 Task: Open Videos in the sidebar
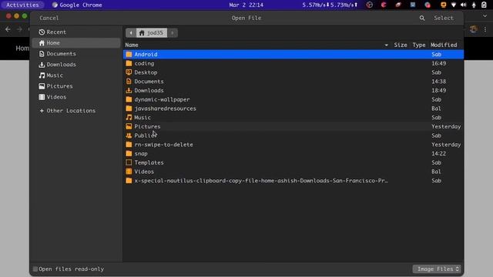(76, 97)
